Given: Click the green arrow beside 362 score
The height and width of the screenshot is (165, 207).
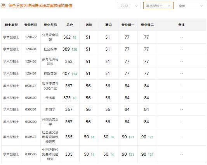Looking at the screenshot, I should [x=73, y=37].
